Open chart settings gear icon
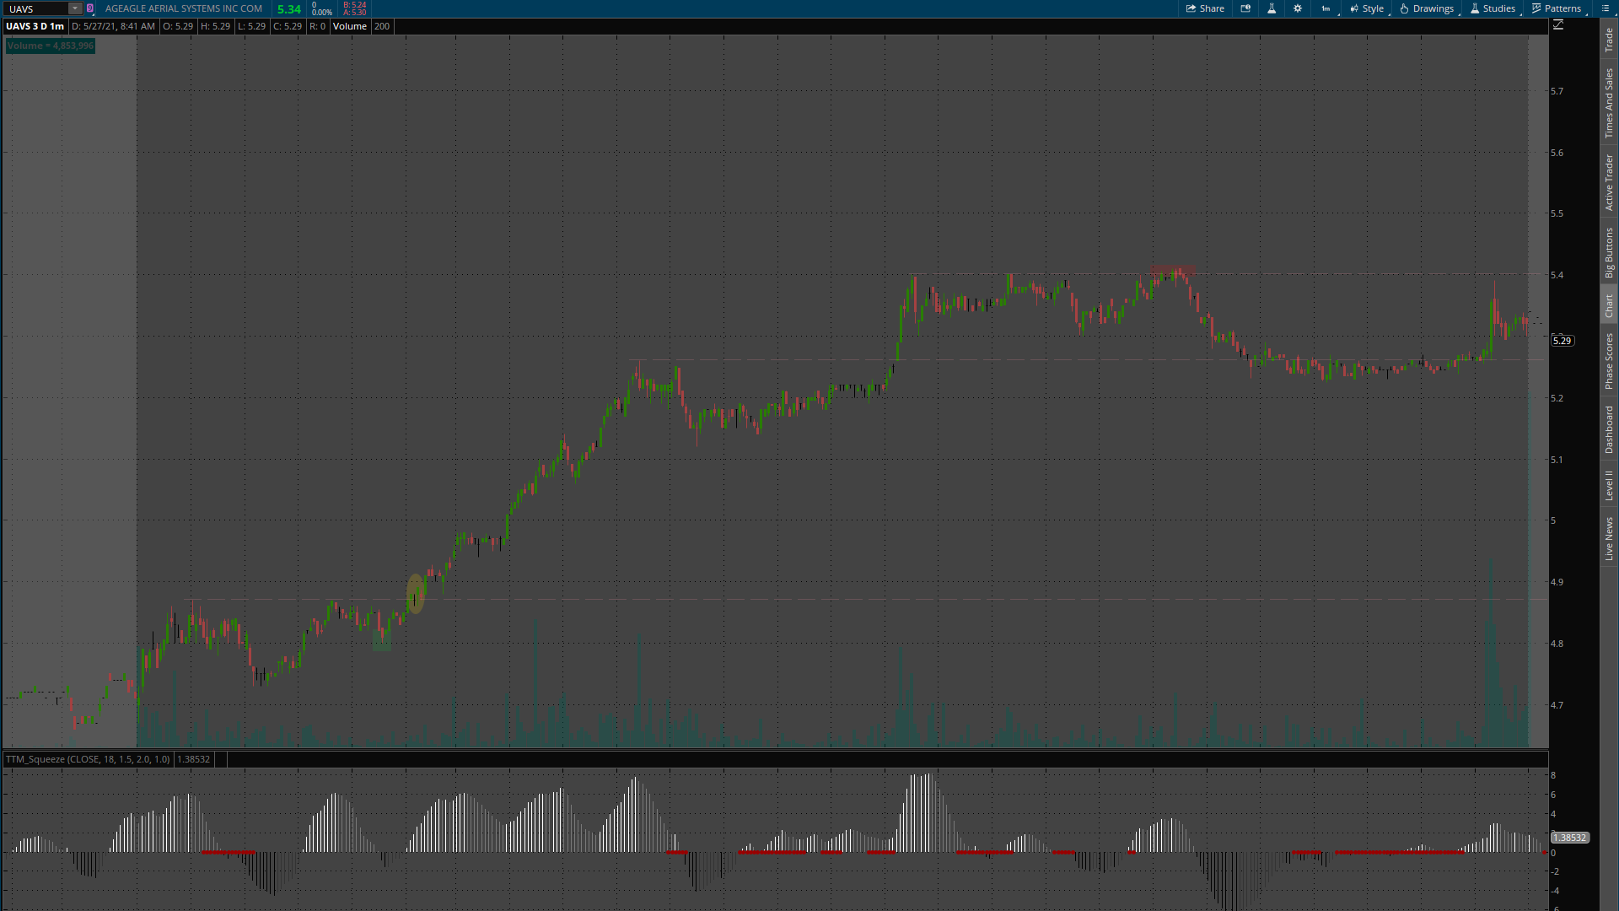The image size is (1619, 911). pyautogui.click(x=1298, y=8)
